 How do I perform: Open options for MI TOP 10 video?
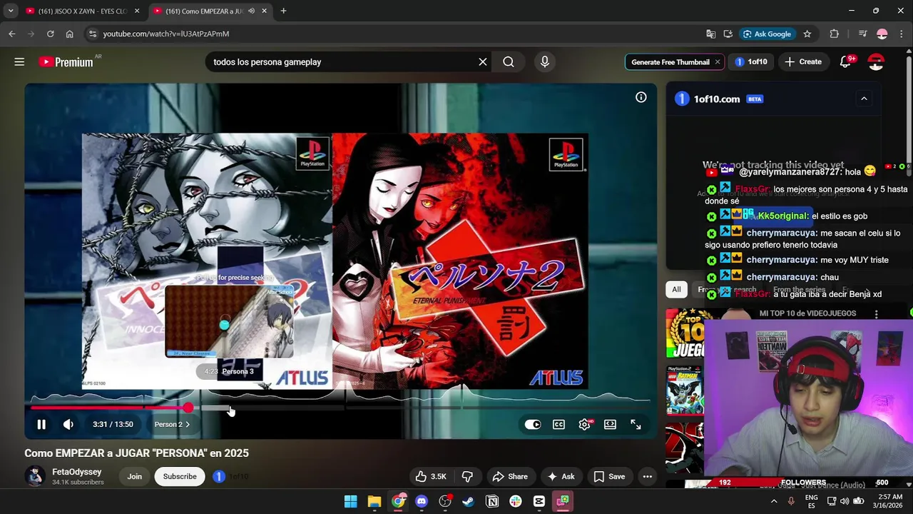[877, 314]
